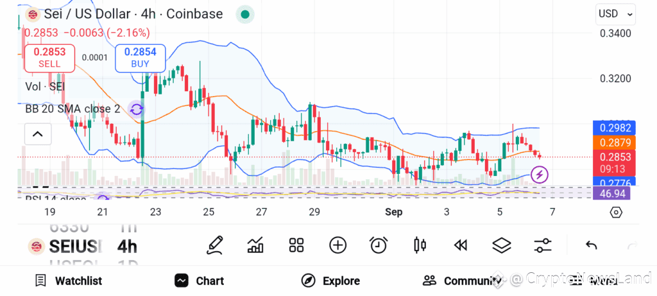This screenshot has width=657, height=296.
Task: Change chart type with the candlestick icon
Action: click(x=420, y=245)
